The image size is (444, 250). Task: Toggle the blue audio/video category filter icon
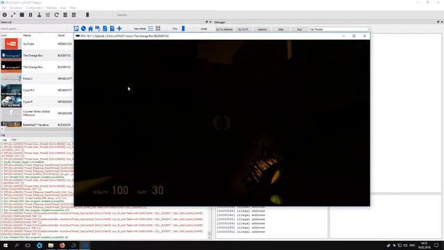pos(97,28)
